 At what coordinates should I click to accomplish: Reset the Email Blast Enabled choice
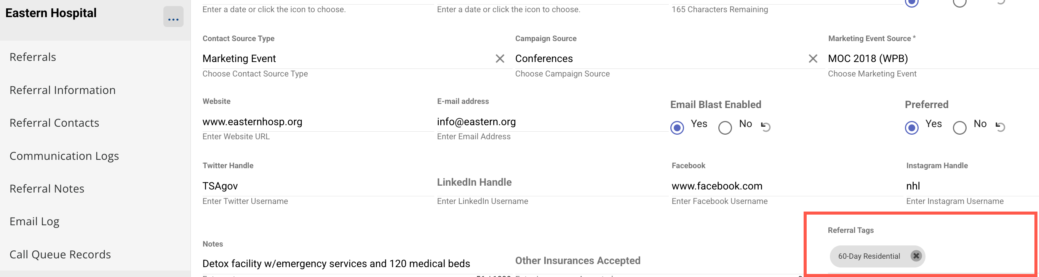pos(766,127)
